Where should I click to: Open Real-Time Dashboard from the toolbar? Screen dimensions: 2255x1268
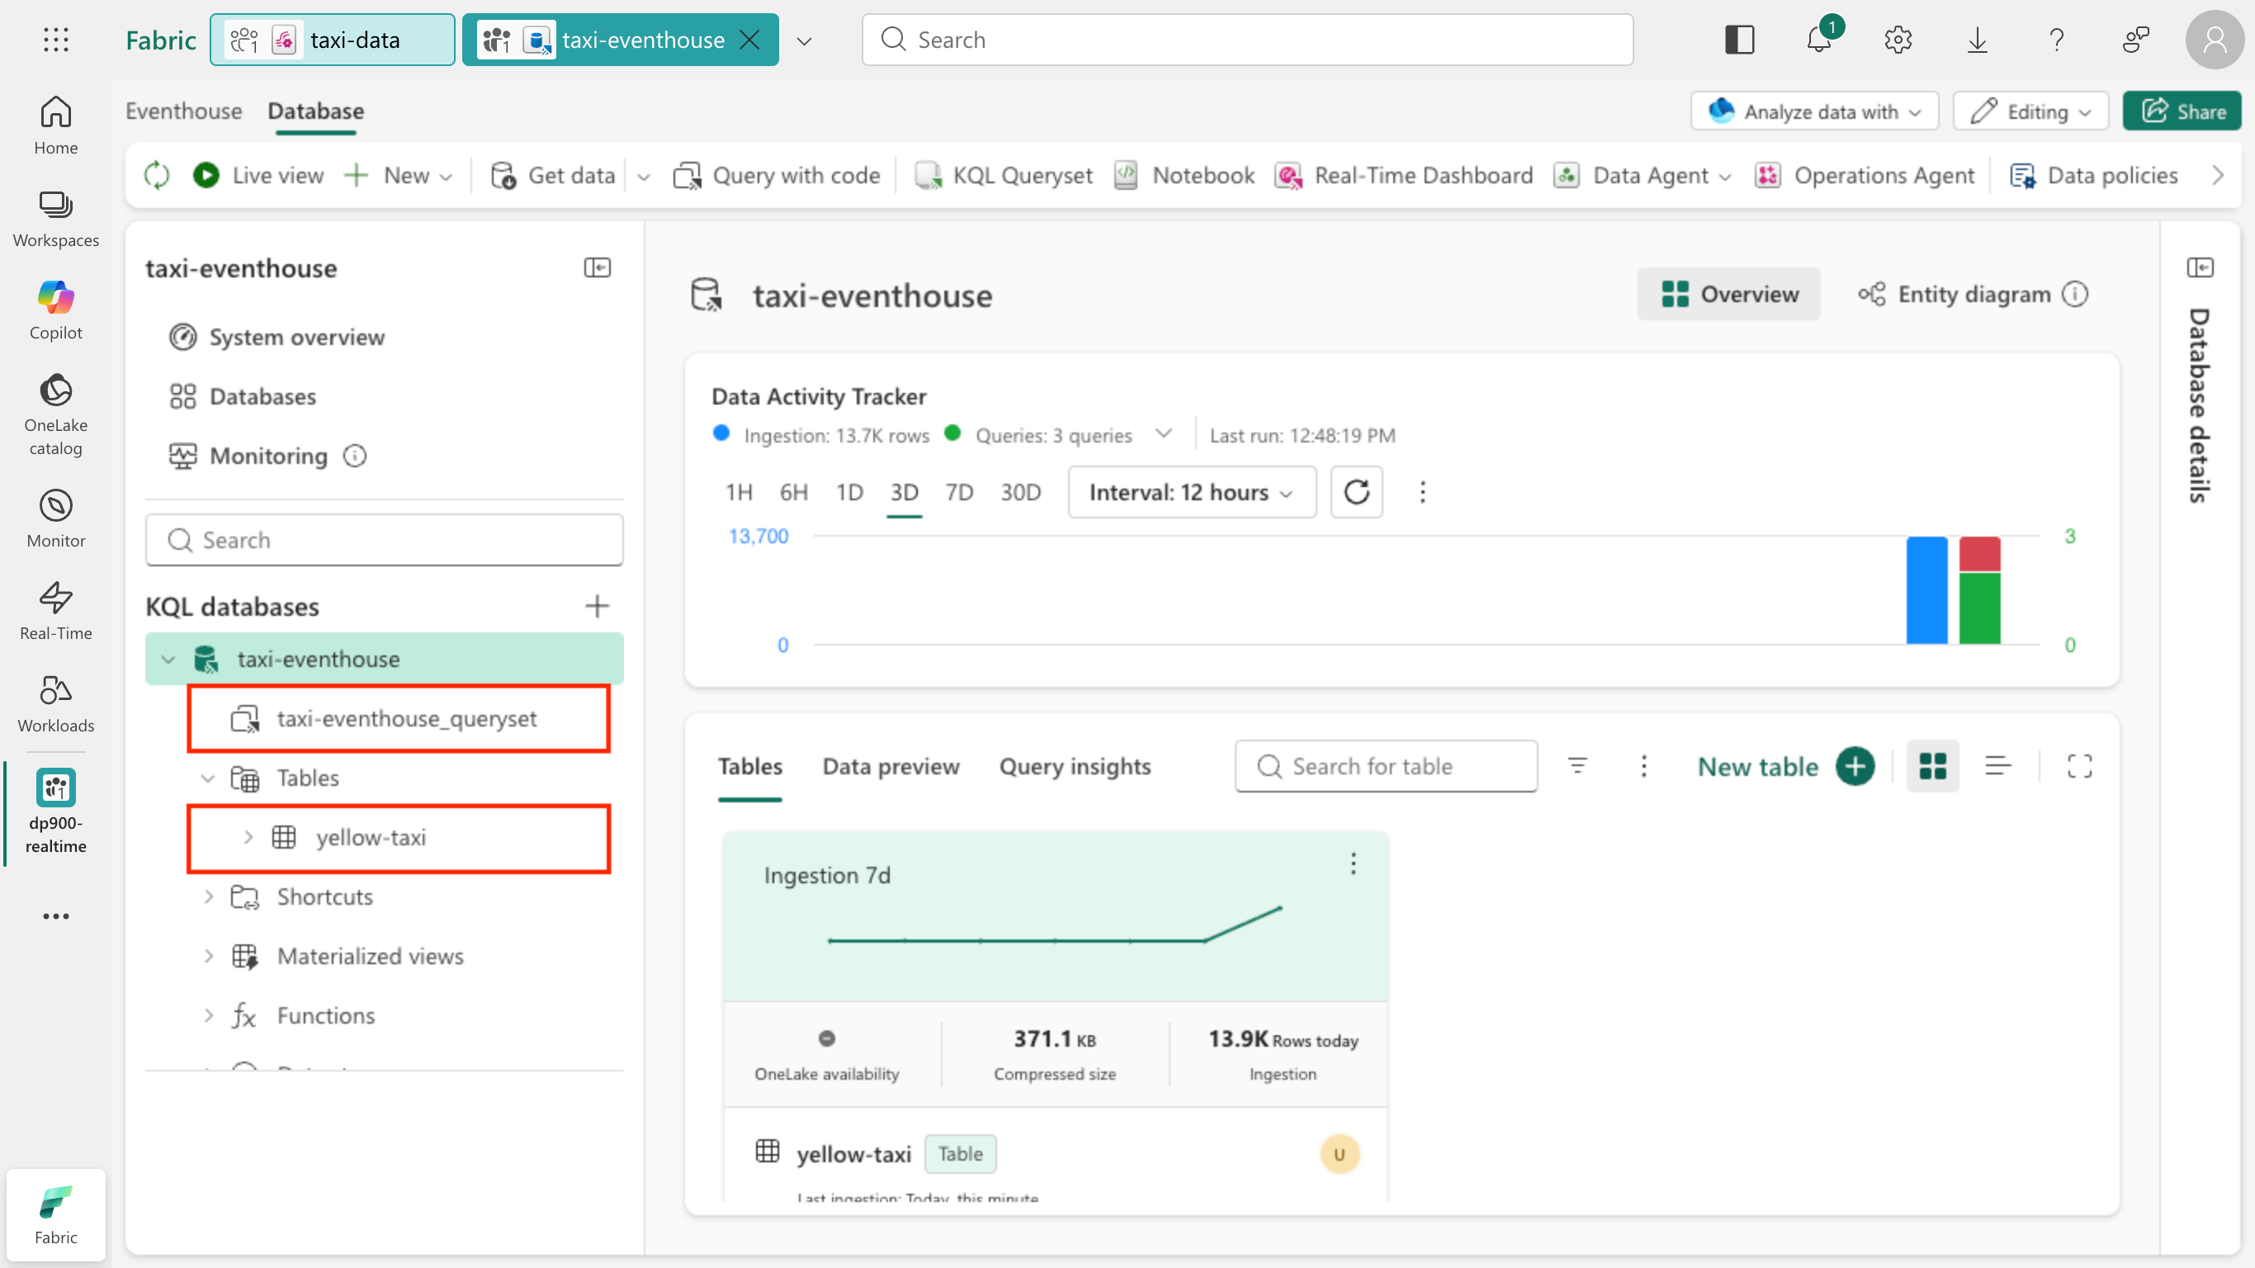pyautogui.click(x=1404, y=175)
